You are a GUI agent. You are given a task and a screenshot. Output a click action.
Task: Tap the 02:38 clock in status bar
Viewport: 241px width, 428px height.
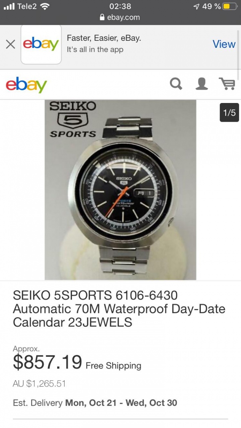click(x=120, y=6)
